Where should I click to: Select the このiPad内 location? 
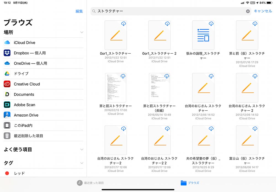pyautogui.click(x=43, y=125)
